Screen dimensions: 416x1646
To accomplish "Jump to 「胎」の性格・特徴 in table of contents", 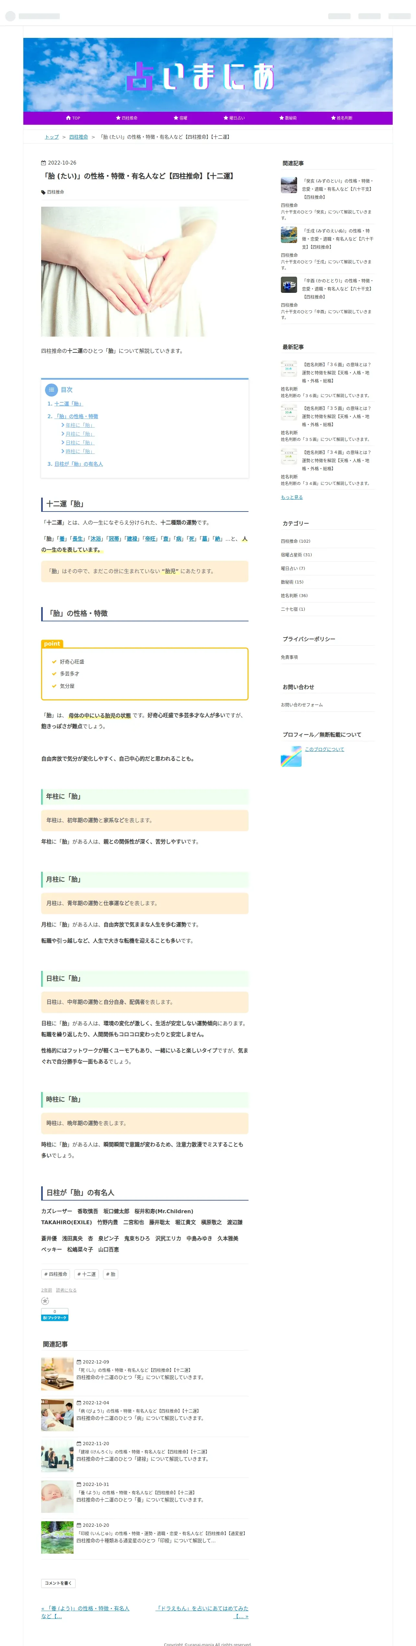I will pyautogui.click(x=76, y=416).
